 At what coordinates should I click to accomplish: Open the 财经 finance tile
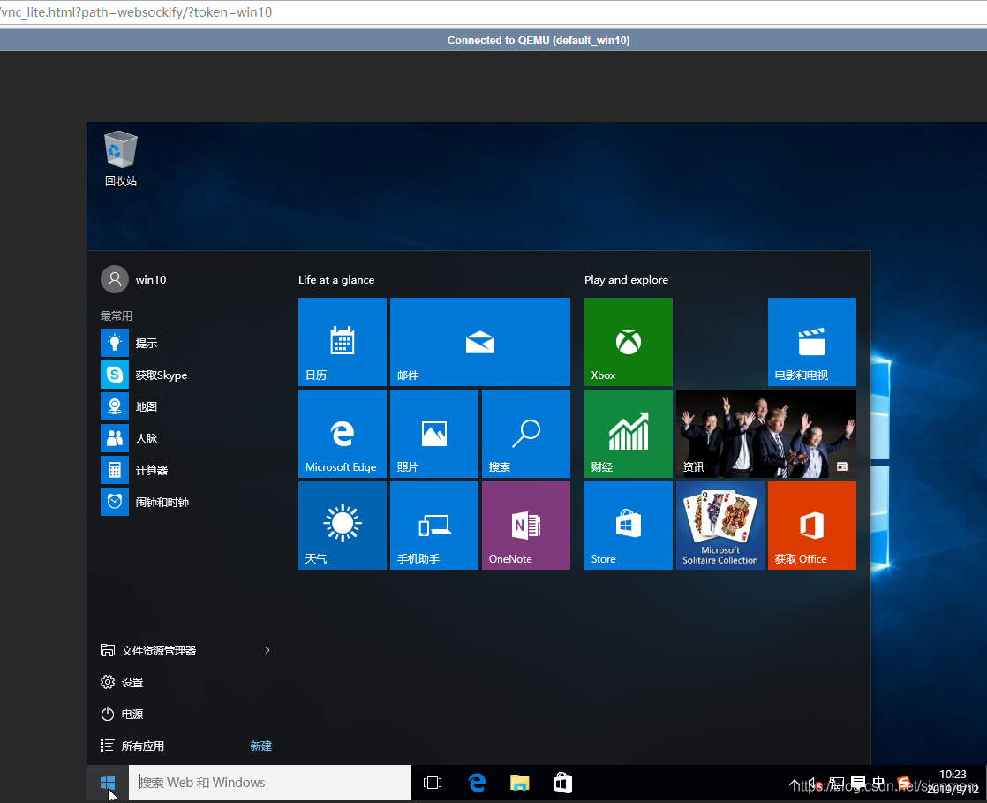point(629,434)
